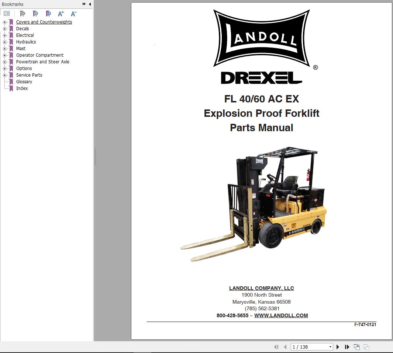Increase bookmark text size with A+ icon
Viewport: 393px width, 353px height.
(x=61, y=14)
